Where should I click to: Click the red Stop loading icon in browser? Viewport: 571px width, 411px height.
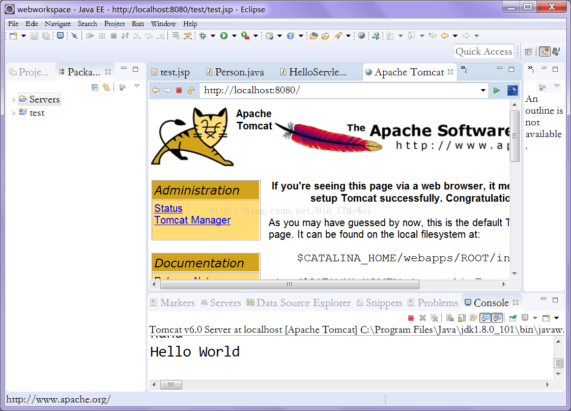click(x=179, y=90)
